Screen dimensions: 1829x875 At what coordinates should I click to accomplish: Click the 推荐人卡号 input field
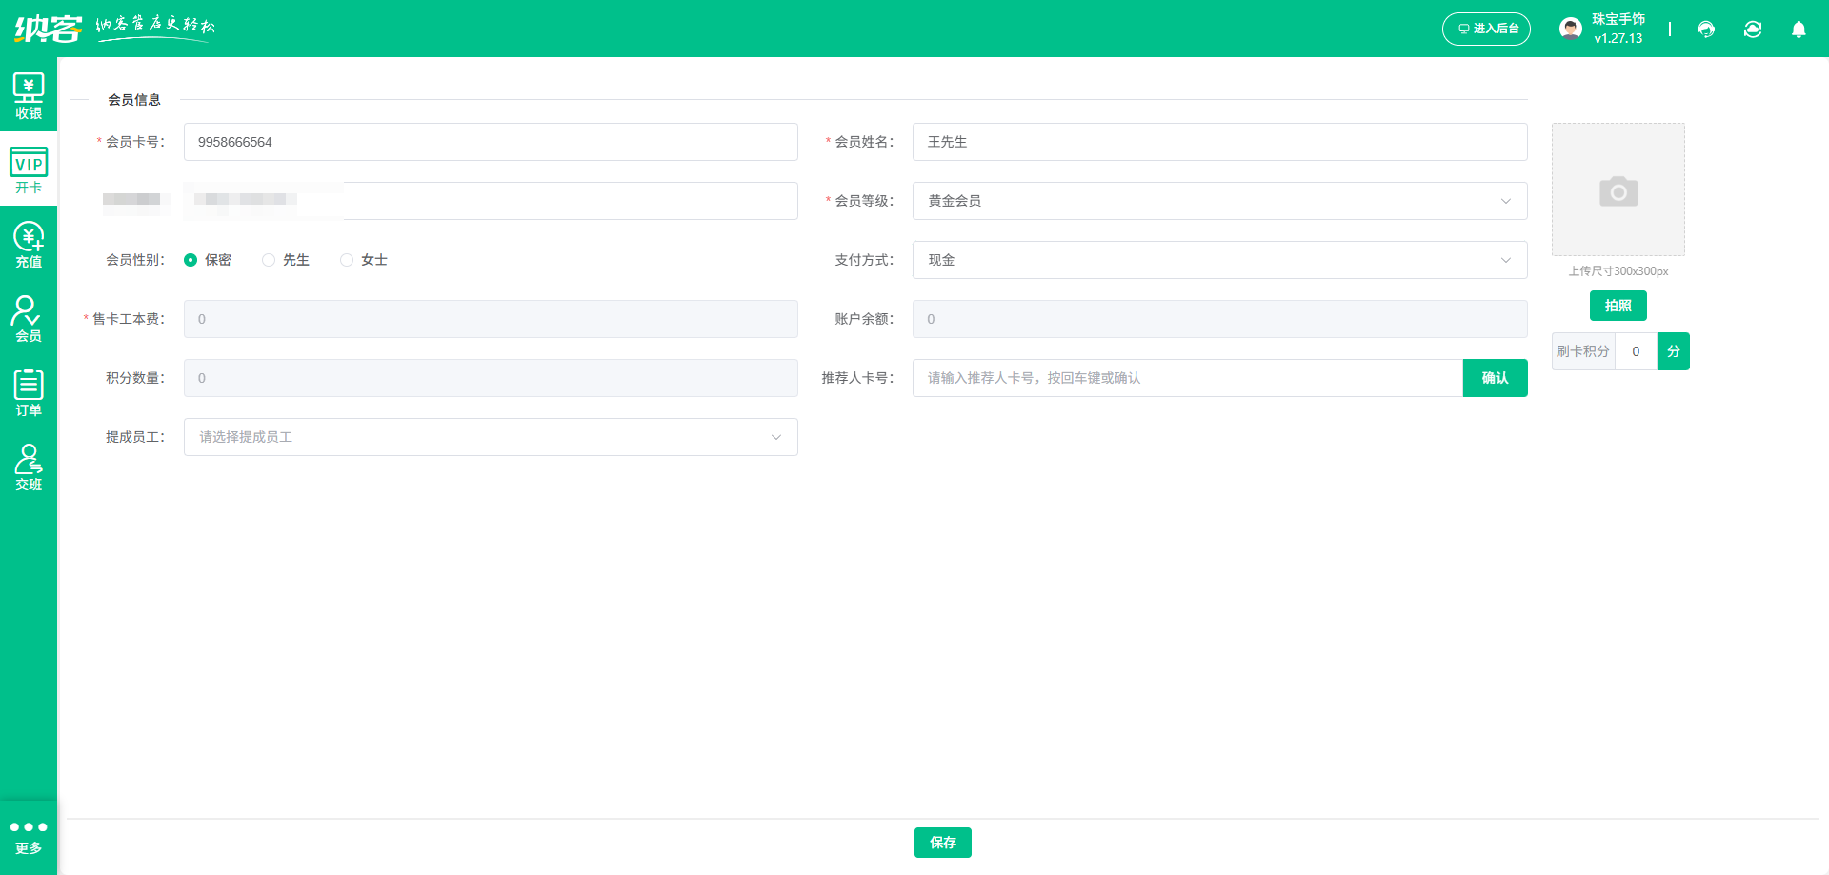pyautogui.click(x=1187, y=378)
